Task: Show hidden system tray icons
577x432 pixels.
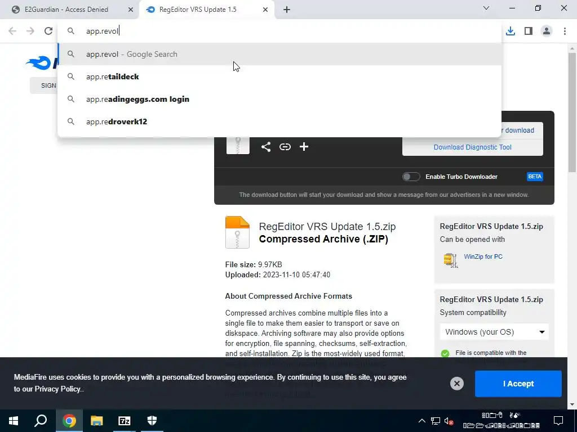Action: 422,421
